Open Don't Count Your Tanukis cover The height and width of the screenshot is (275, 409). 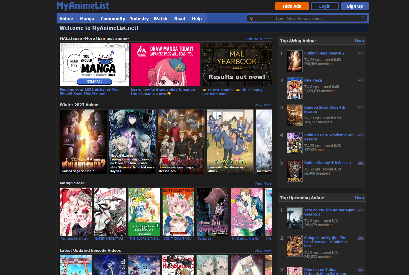(x=178, y=212)
